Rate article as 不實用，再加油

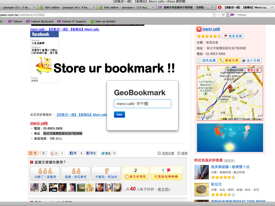click(x=106, y=174)
